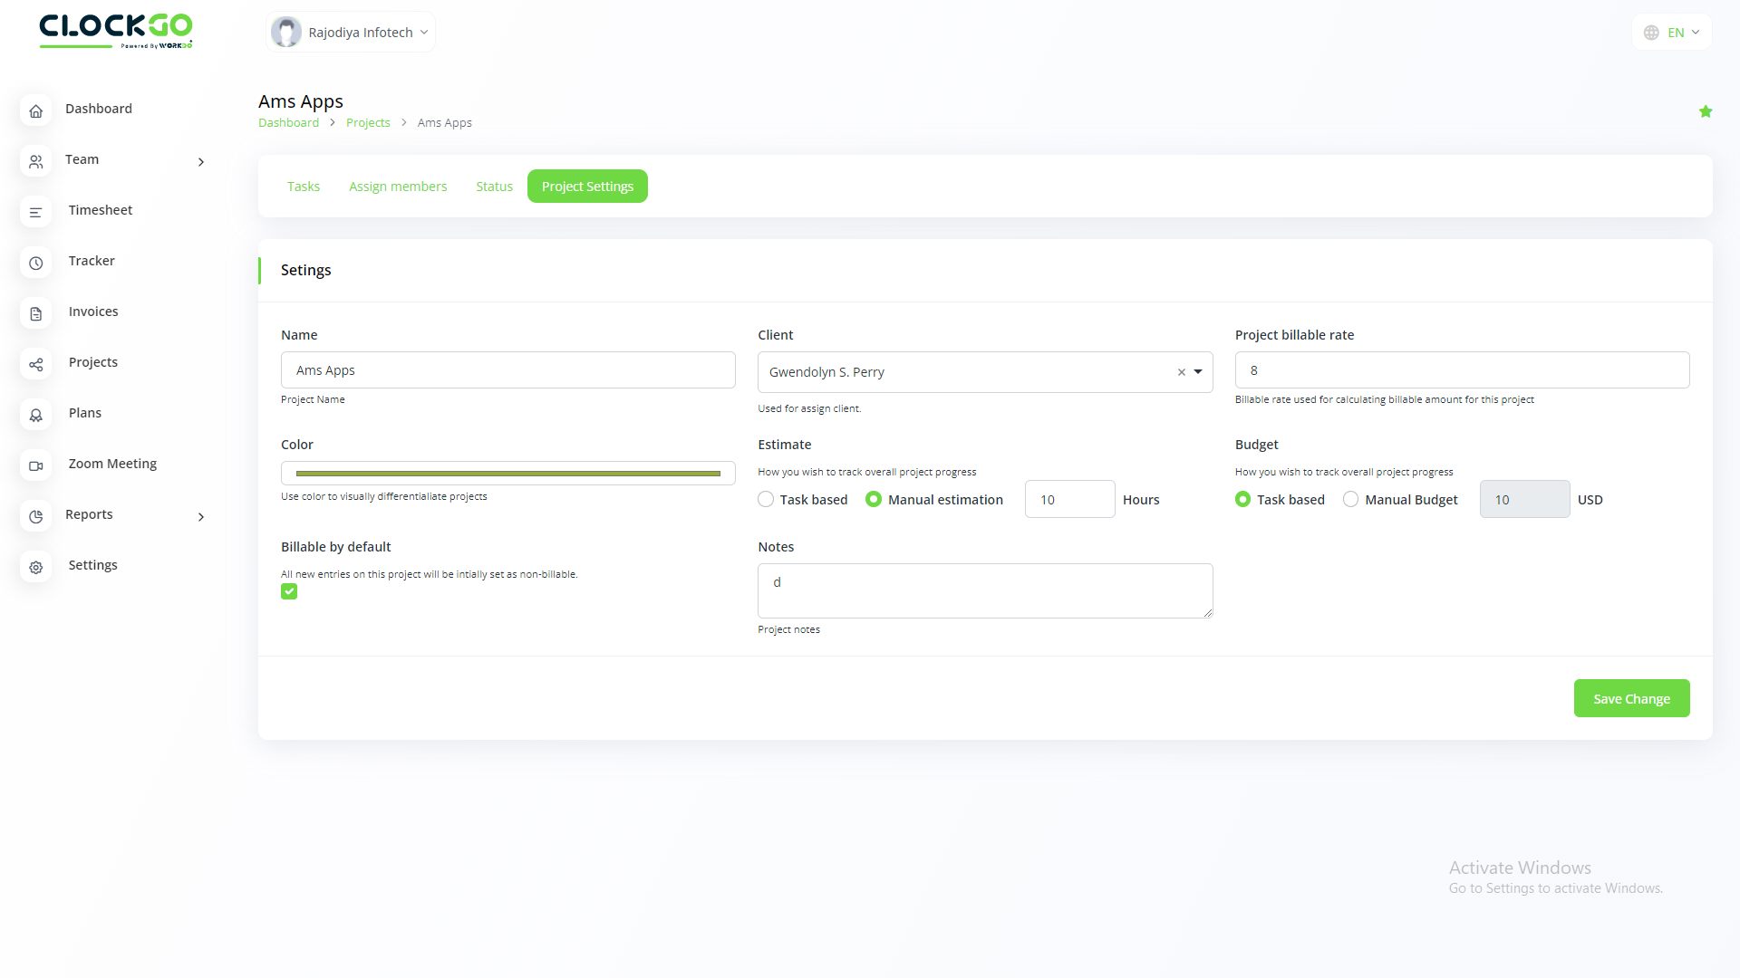Uncheck the Billable by default checkbox
The image size is (1740, 978).
pyautogui.click(x=289, y=591)
